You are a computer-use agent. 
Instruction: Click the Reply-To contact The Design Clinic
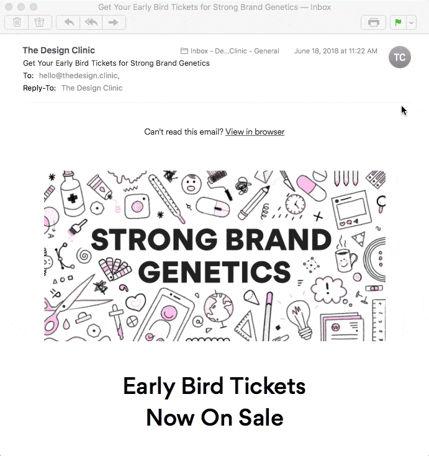[x=92, y=88]
